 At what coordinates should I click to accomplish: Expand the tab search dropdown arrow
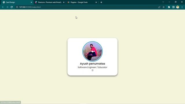pos(163,2)
